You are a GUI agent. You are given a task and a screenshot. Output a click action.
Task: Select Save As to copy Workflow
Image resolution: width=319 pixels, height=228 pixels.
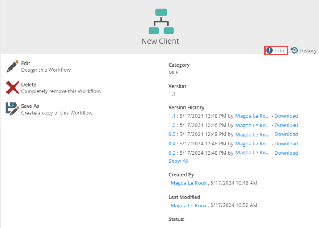click(30, 106)
